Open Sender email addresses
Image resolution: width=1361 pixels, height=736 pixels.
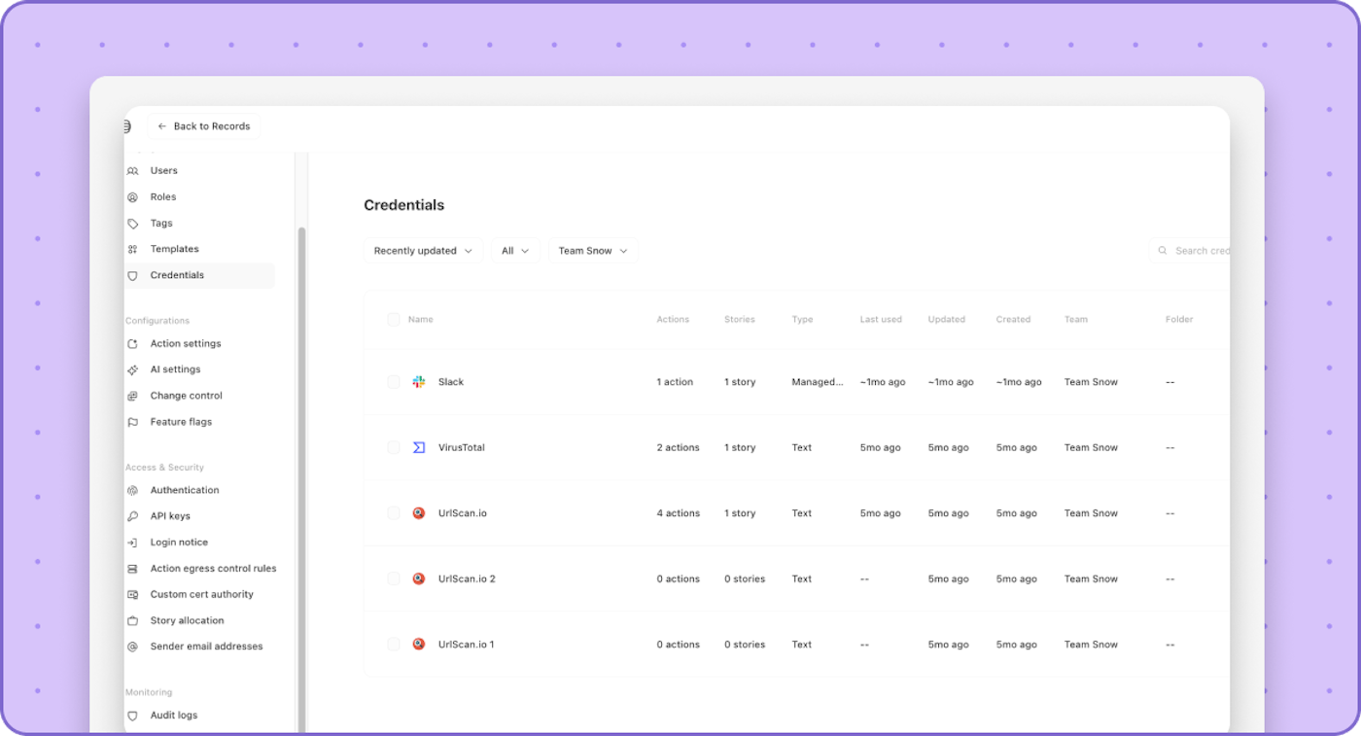pyautogui.click(x=206, y=647)
